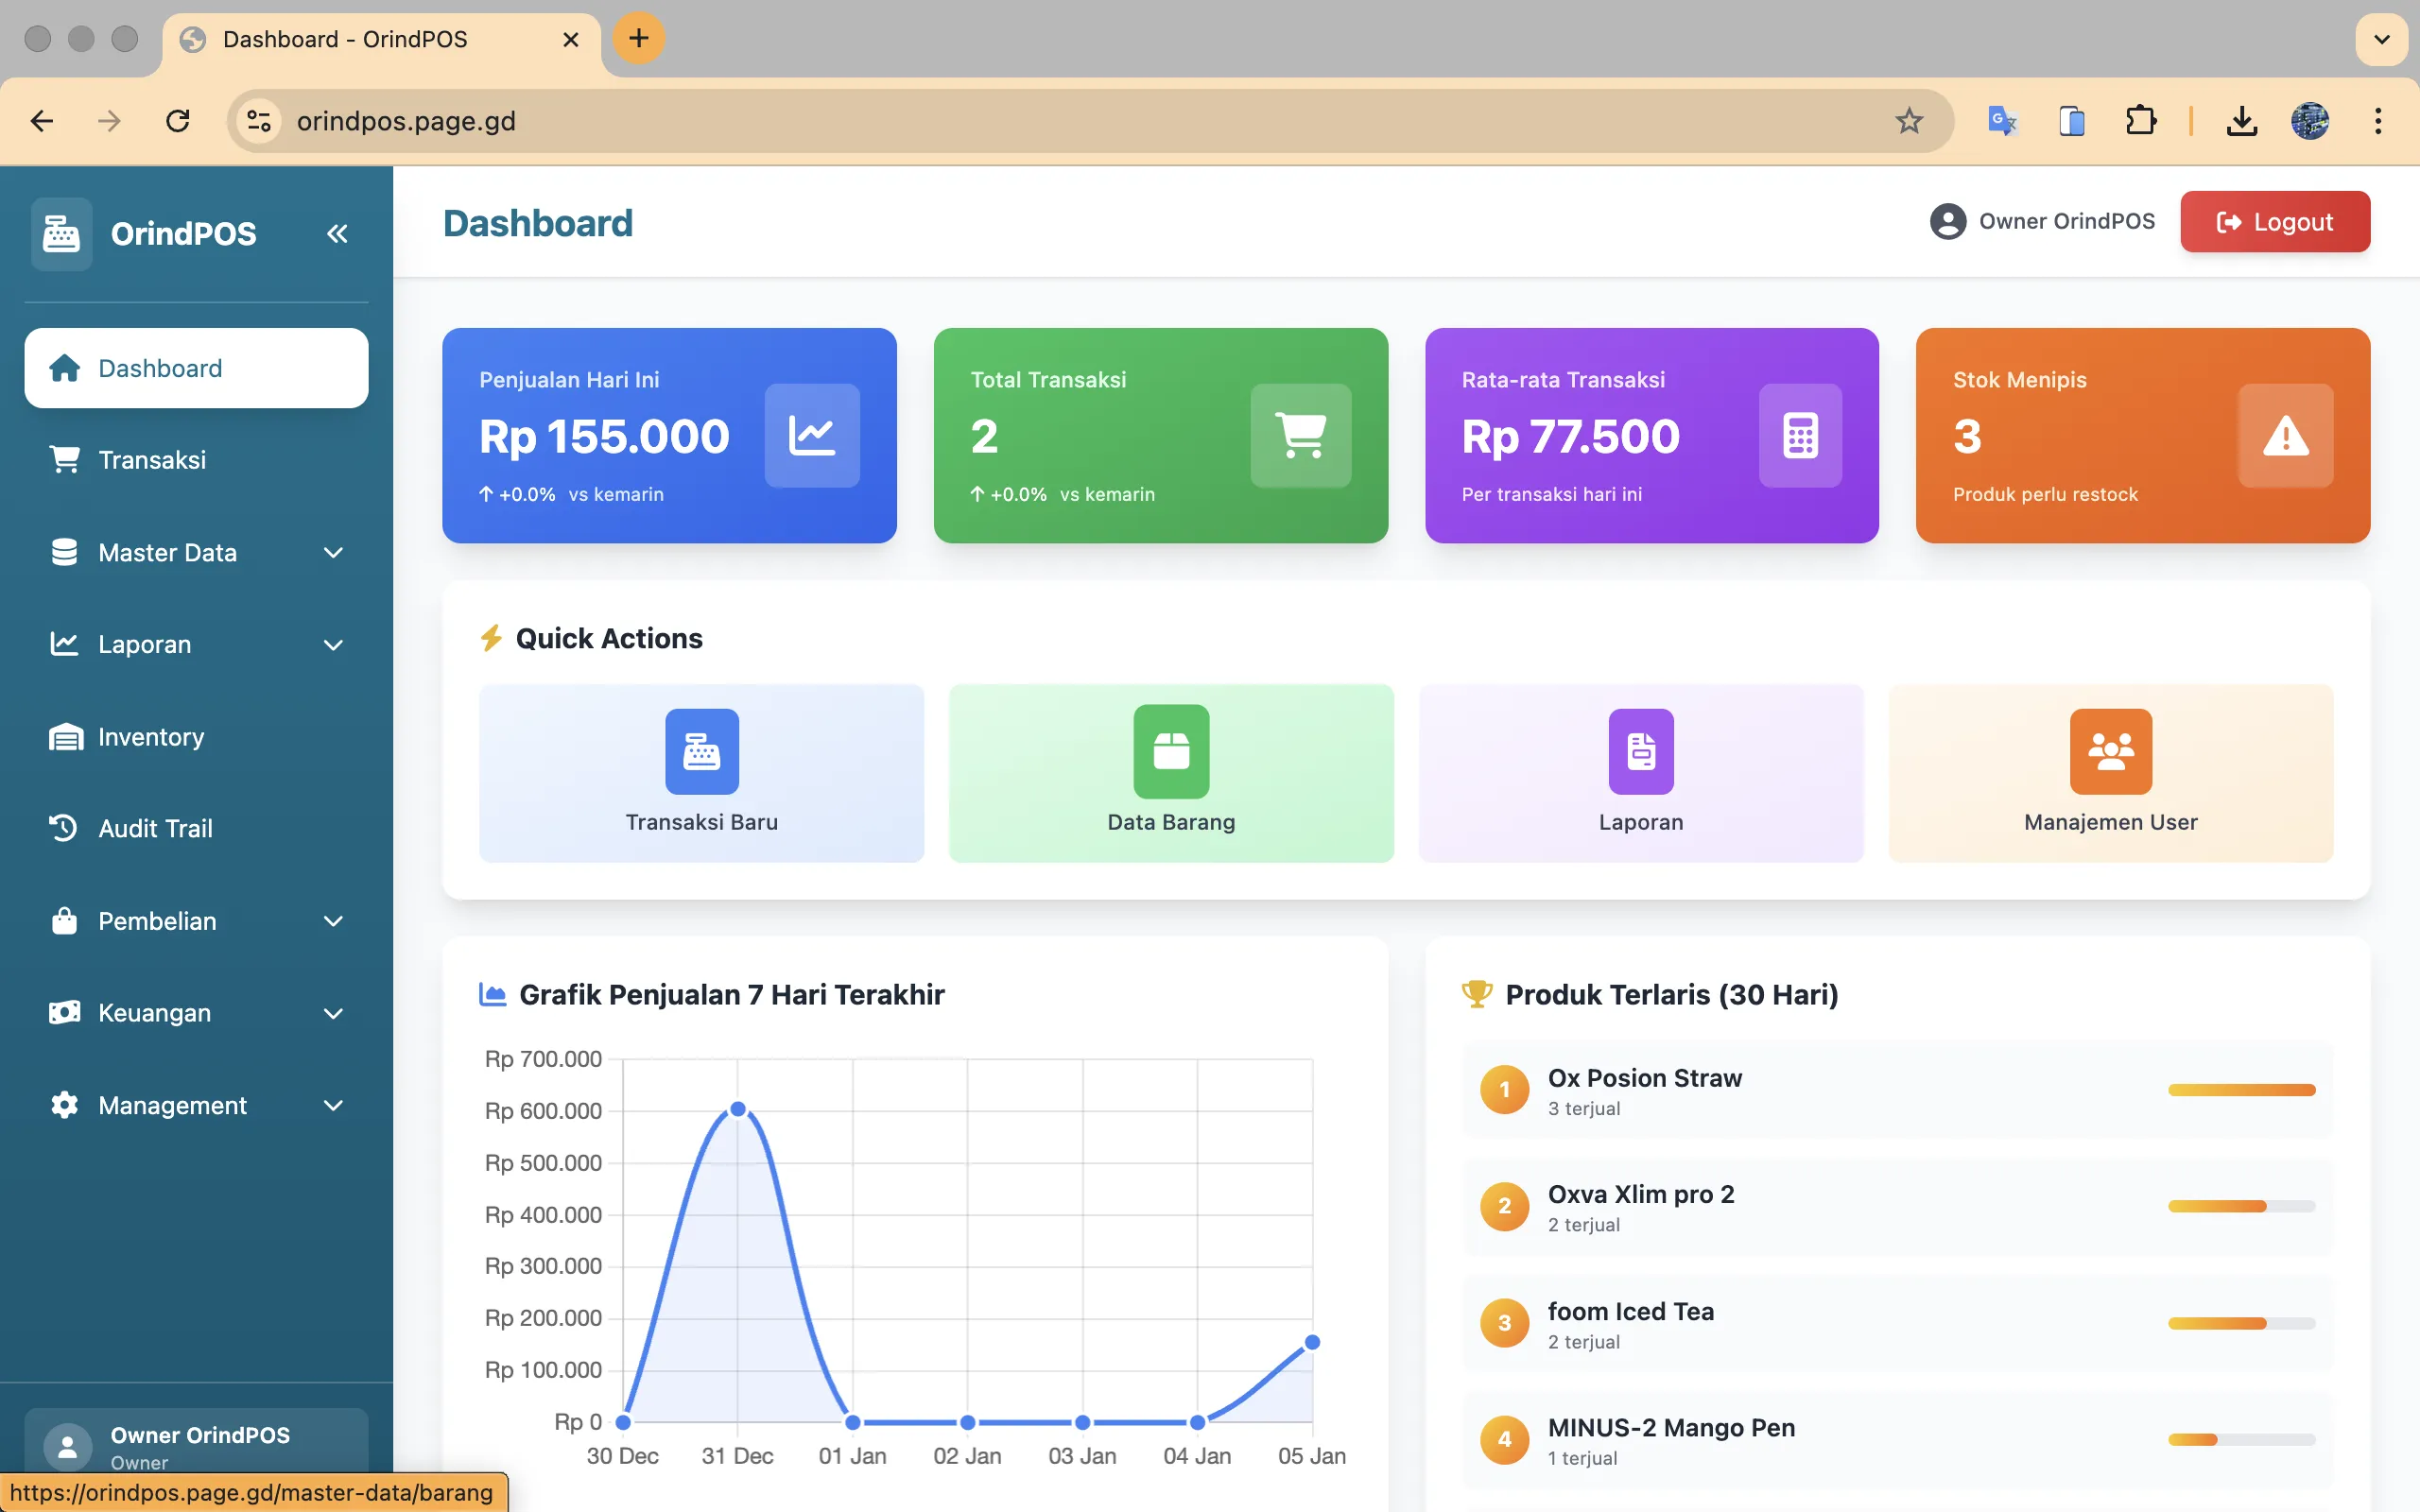The height and width of the screenshot is (1512, 2420).
Task: Collapse the sidebar with the double-chevron icon
Action: 337,233
